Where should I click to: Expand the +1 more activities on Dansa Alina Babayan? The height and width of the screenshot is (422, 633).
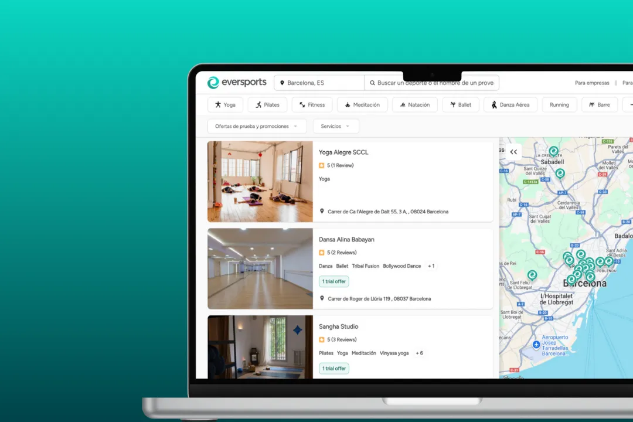point(431,266)
